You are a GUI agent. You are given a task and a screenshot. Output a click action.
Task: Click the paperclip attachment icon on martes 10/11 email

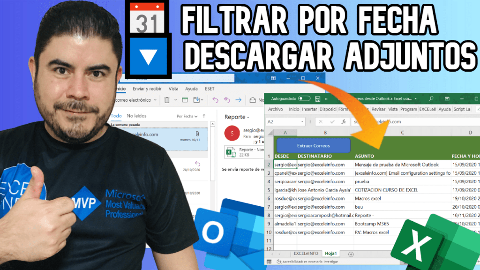coord(197,134)
